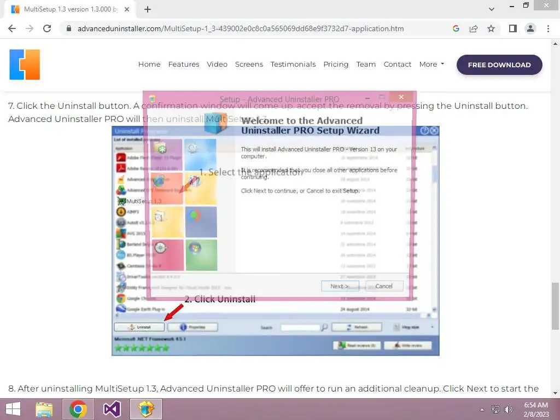Click the scrollbar up arrow

(555, 44)
